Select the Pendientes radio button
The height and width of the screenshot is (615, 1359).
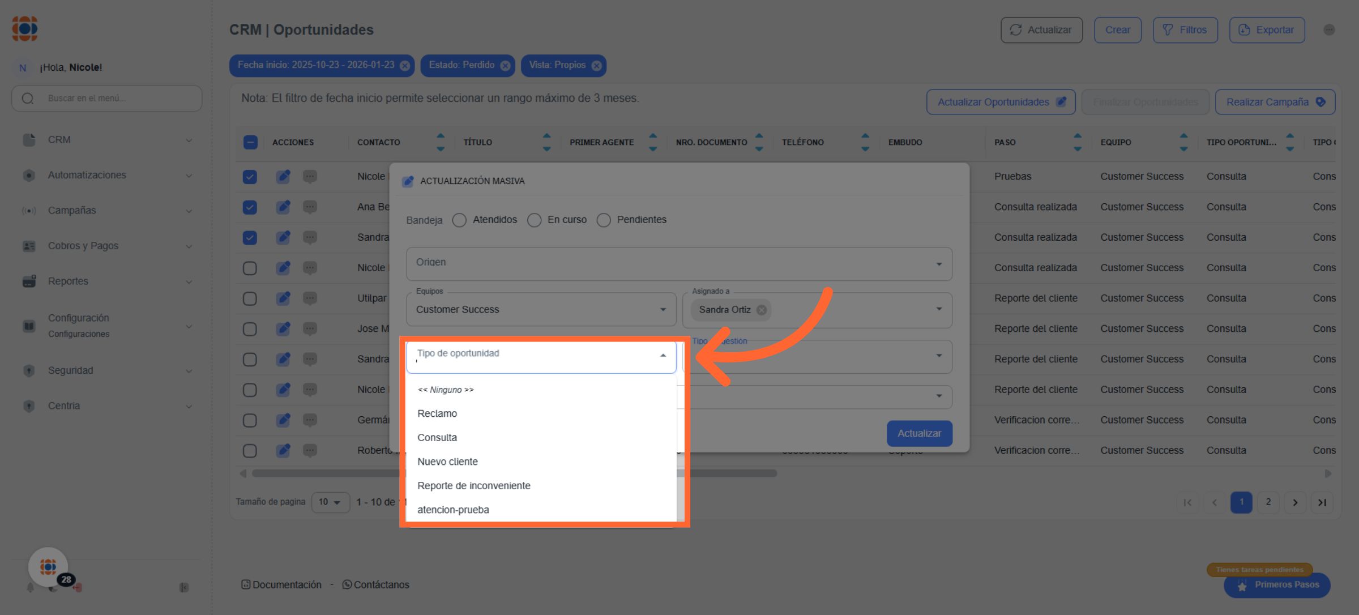click(604, 220)
